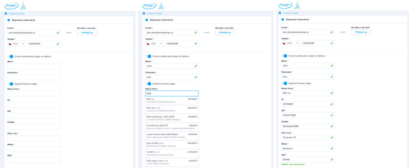Click the empty DIČ field in left panel
Screen dimensions: 409x168
coord(34,116)
